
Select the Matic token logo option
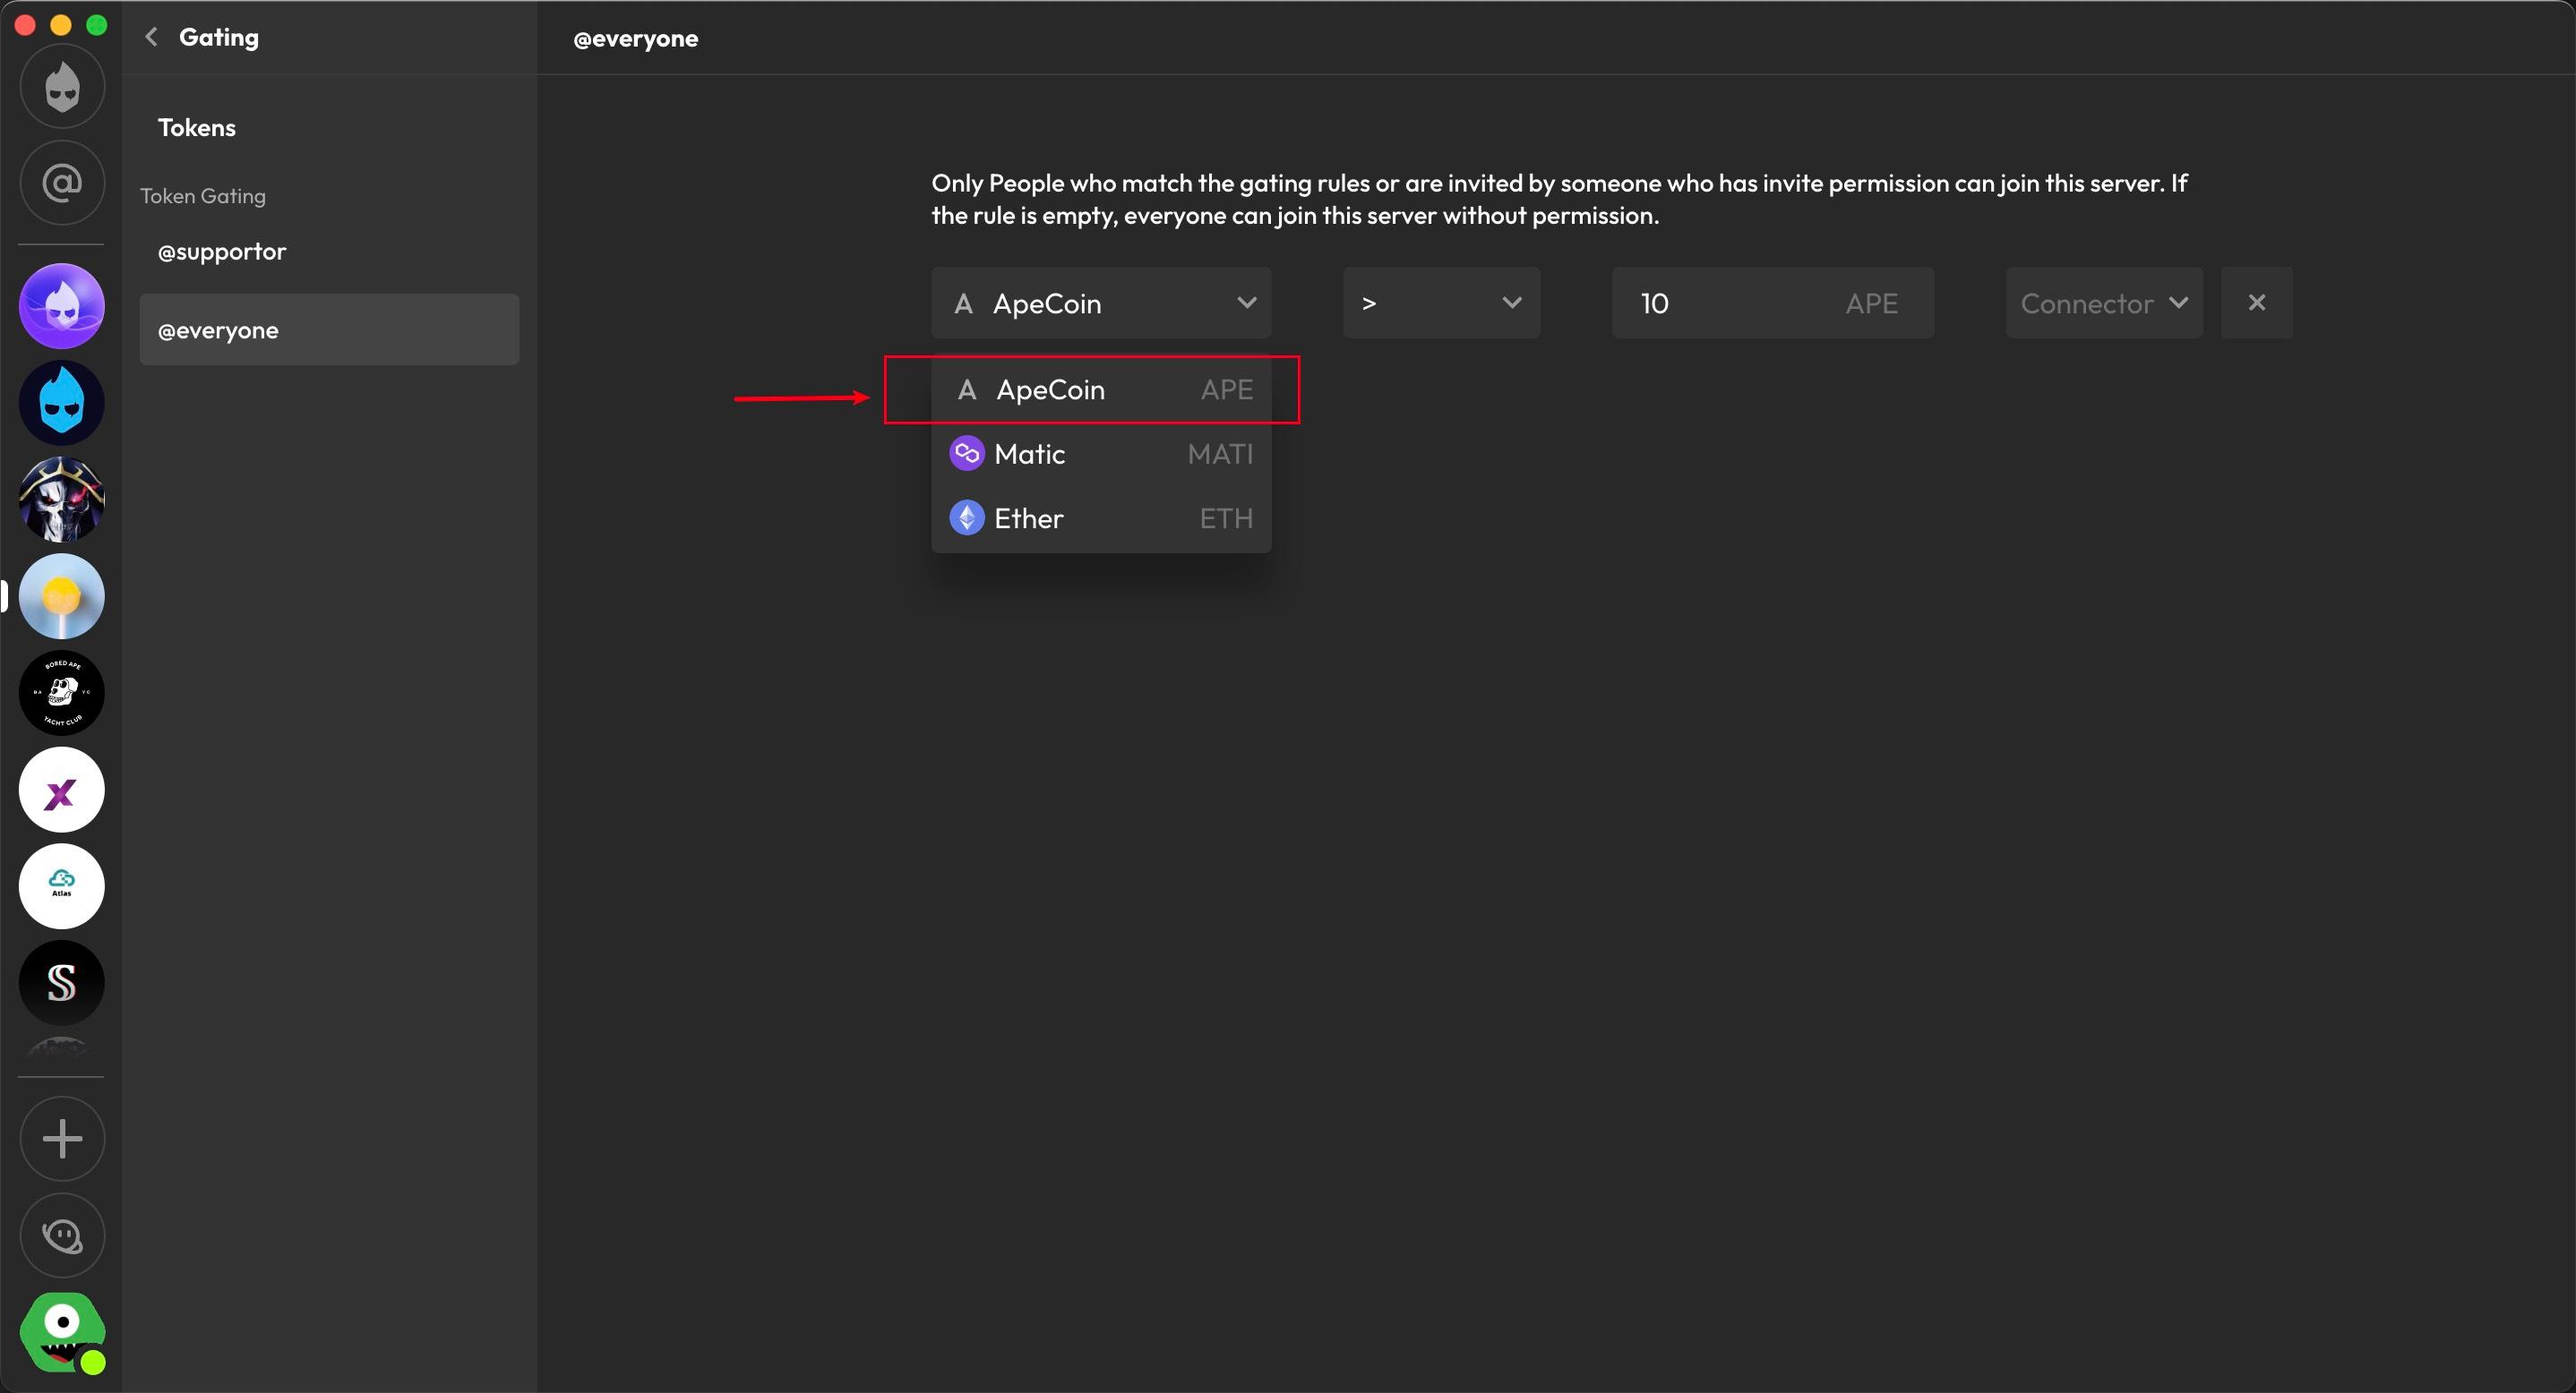tap(967, 454)
